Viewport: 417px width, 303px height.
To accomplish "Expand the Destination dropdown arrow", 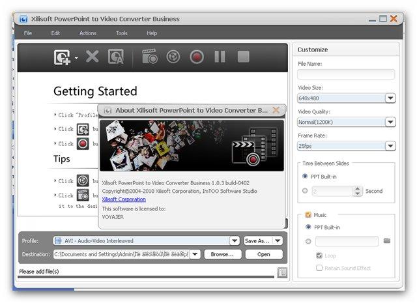I will (195, 254).
